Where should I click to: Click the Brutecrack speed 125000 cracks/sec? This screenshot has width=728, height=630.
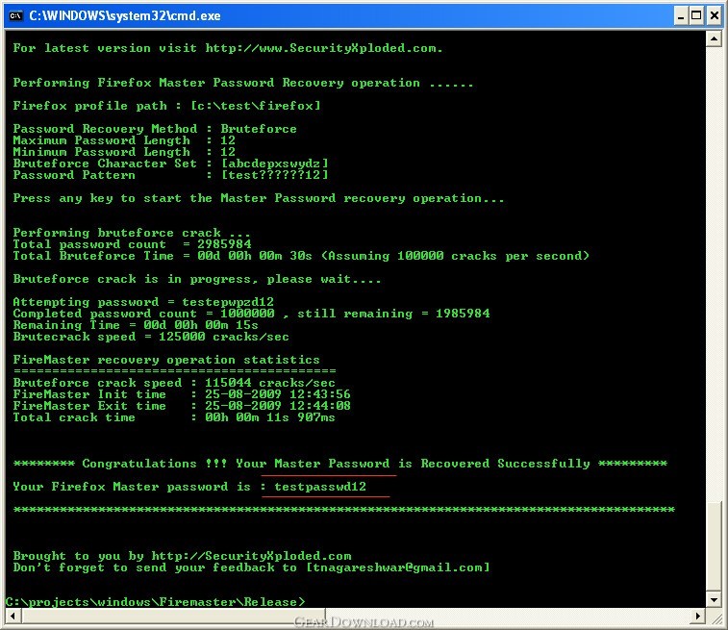tap(224, 337)
